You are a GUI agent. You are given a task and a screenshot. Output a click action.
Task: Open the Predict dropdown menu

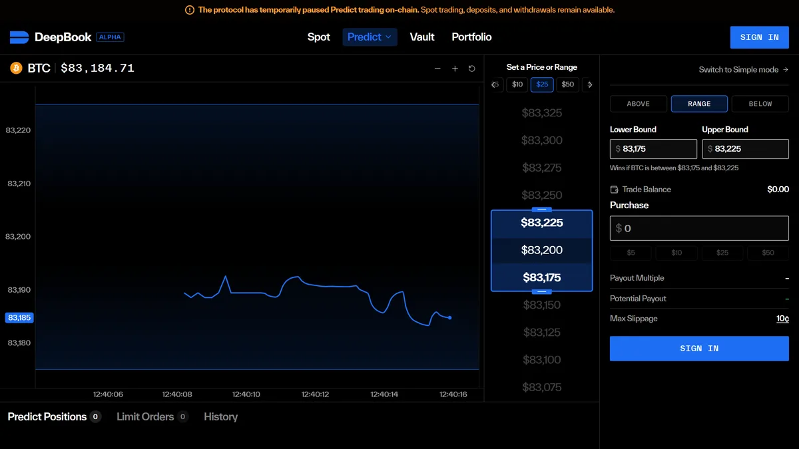coord(370,37)
